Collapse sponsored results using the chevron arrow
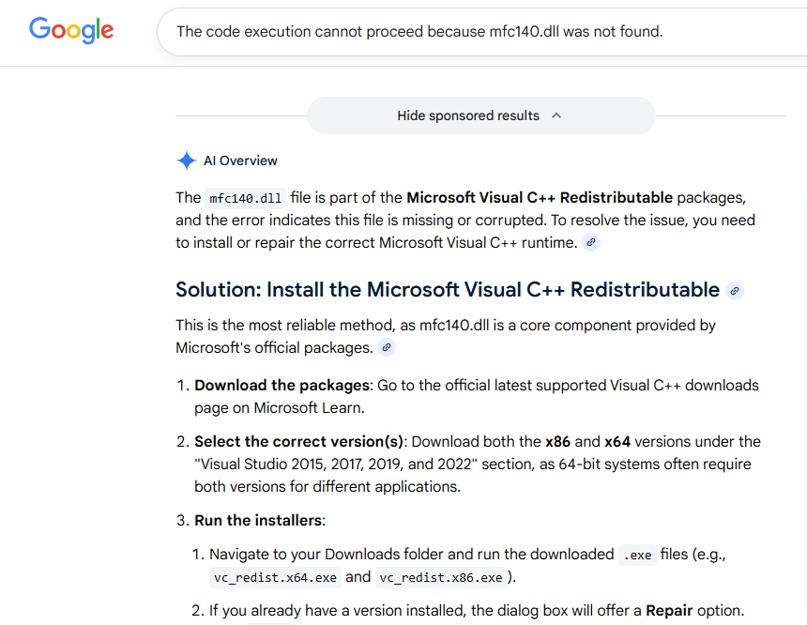Image resolution: width=807 pixels, height=625 pixels. (x=556, y=115)
